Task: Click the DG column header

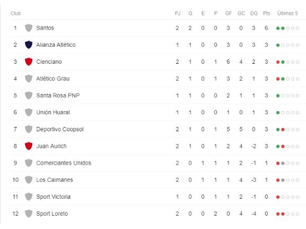Action: (253, 13)
